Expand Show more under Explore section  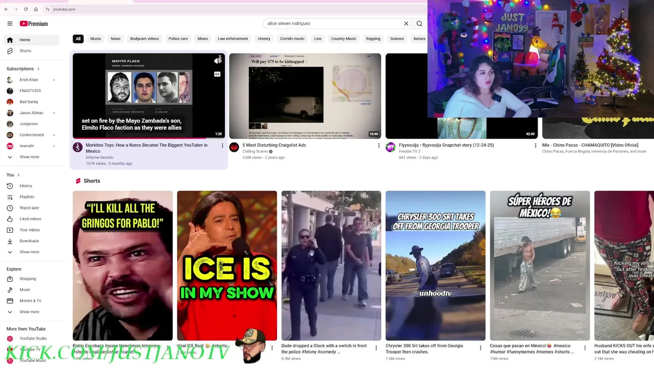32,312
